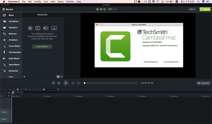Click the timeline zoom magnifier icon
Image resolution: width=212 pixels, height=124 pixels.
[26, 89]
